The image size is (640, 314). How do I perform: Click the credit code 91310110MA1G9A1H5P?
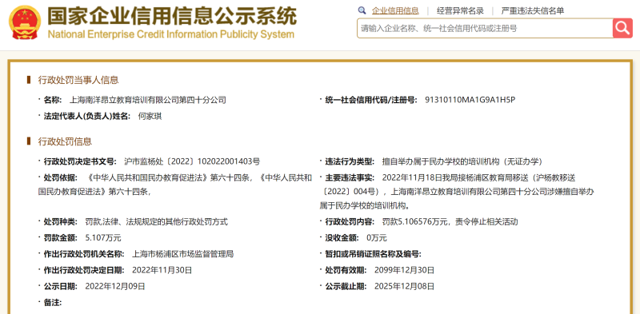click(470, 100)
